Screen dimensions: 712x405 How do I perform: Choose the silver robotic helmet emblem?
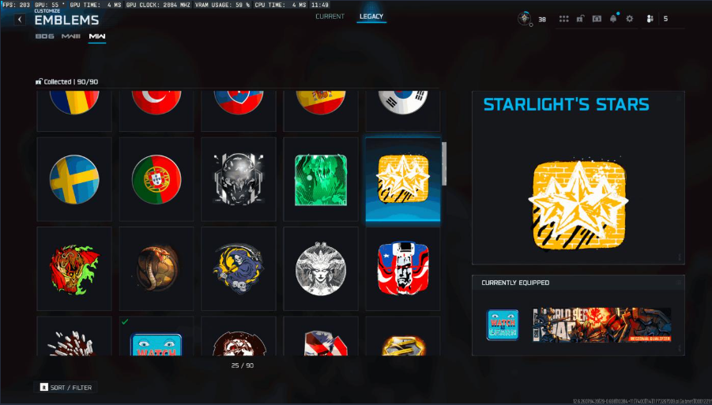[239, 179]
